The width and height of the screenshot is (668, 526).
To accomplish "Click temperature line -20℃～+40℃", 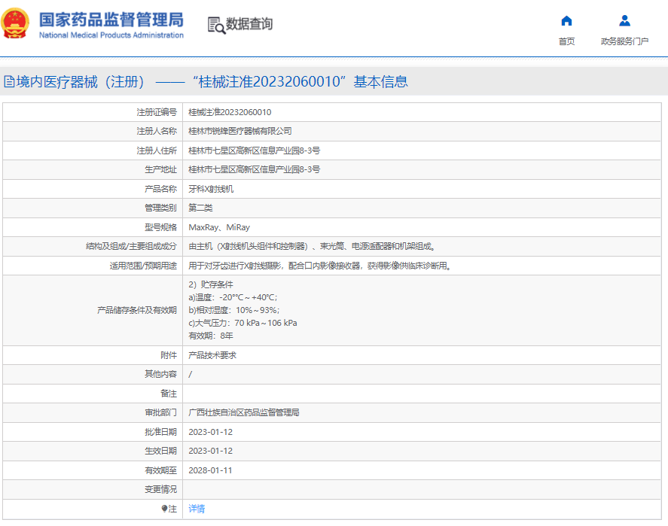I will tap(233, 297).
